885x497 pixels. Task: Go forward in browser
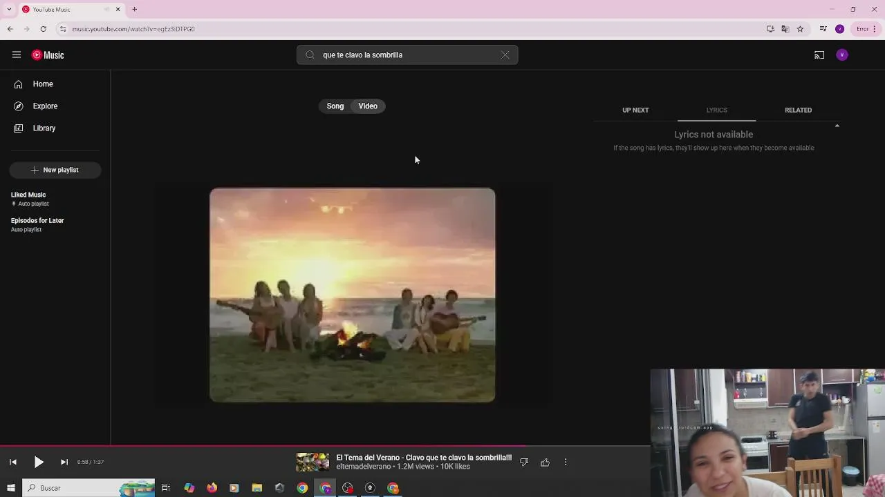pos(26,29)
